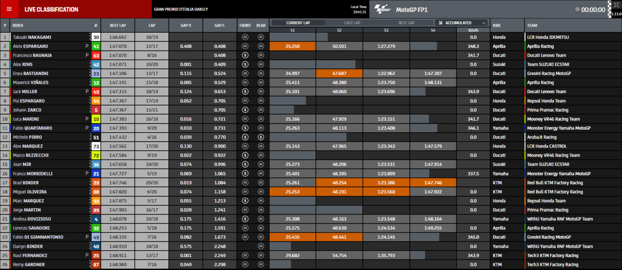
Task: Click speed value 348.3 km/h
Action: [x=473, y=46]
